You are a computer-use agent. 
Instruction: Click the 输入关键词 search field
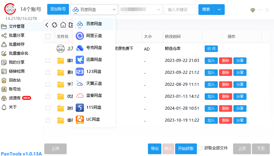pos(180,10)
